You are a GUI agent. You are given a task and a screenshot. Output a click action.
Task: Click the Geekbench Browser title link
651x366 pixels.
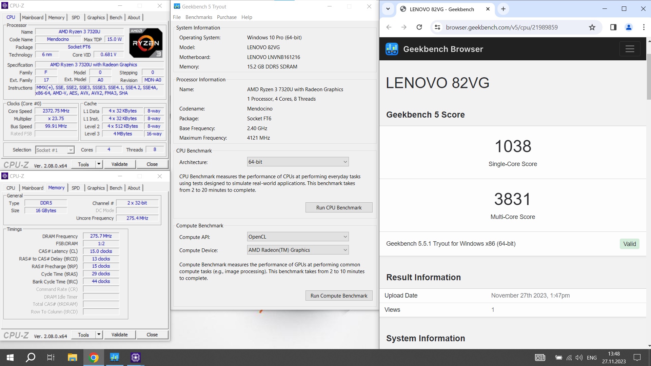pyautogui.click(x=443, y=49)
